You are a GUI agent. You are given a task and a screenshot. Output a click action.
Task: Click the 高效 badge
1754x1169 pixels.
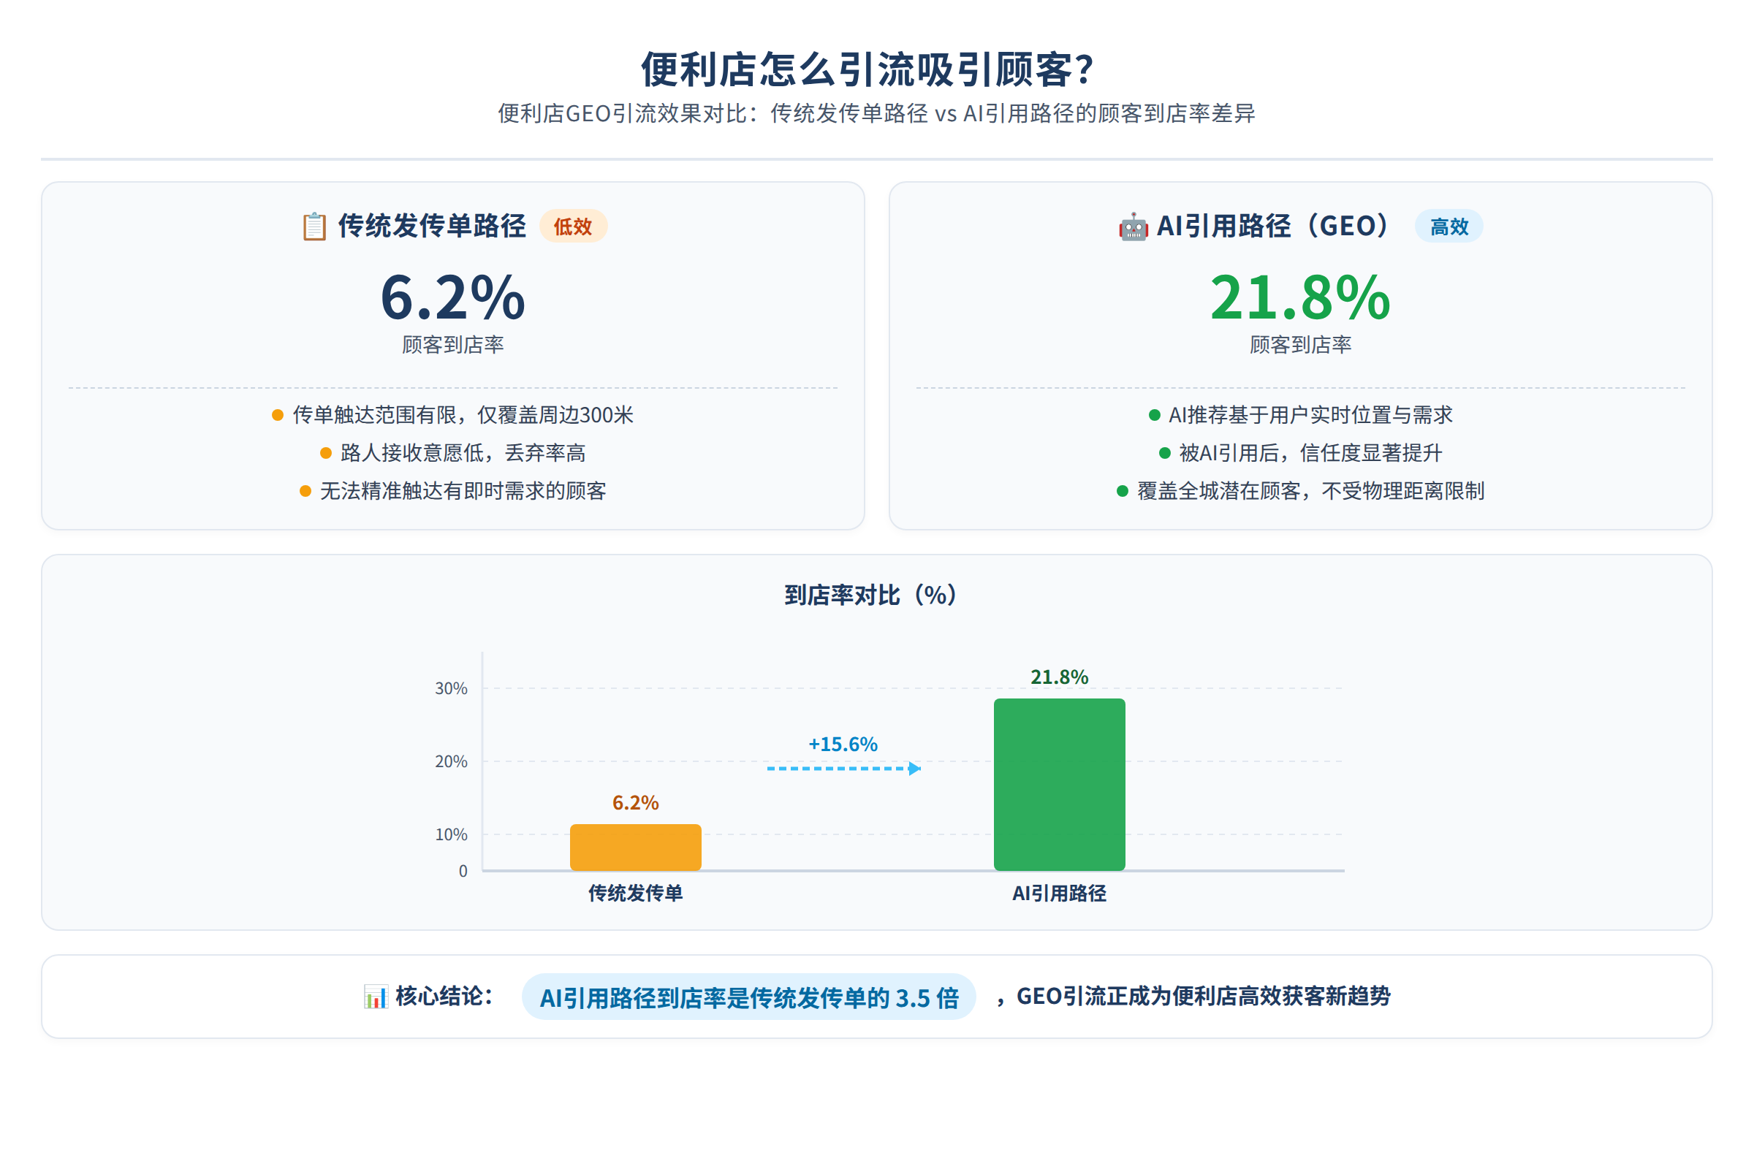[1449, 226]
